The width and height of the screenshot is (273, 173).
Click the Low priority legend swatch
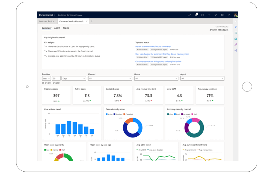(45, 150)
